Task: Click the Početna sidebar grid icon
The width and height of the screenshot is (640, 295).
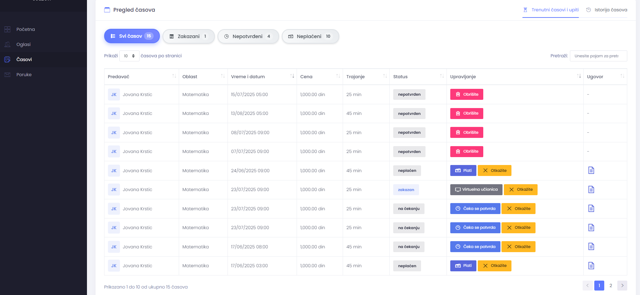Action: (8, 29)
